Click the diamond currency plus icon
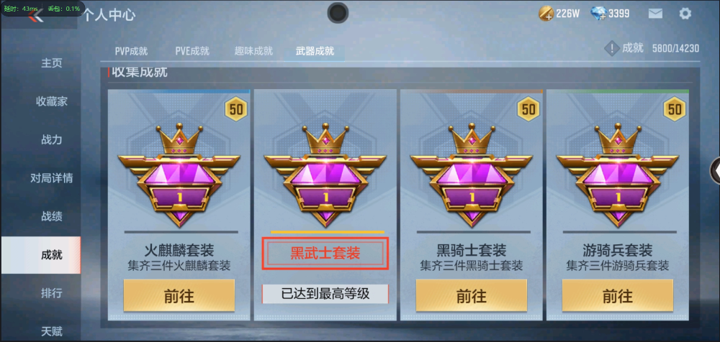 point(598,14)
